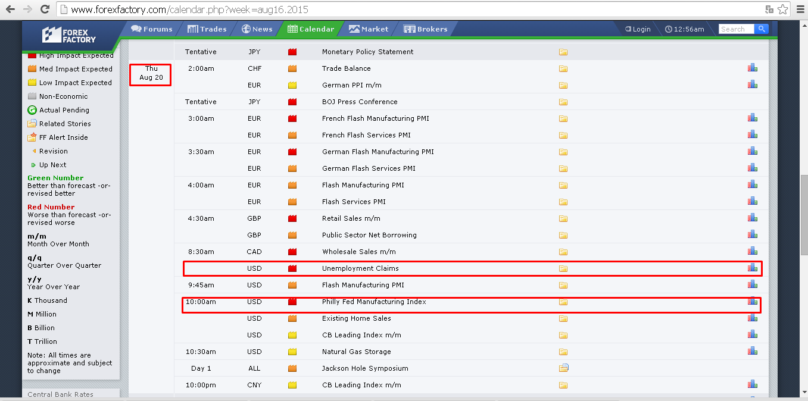Image resolution: width=808 pixels, height=401 pixels.
Task: Open the Brokers tab
Action: 425,29
